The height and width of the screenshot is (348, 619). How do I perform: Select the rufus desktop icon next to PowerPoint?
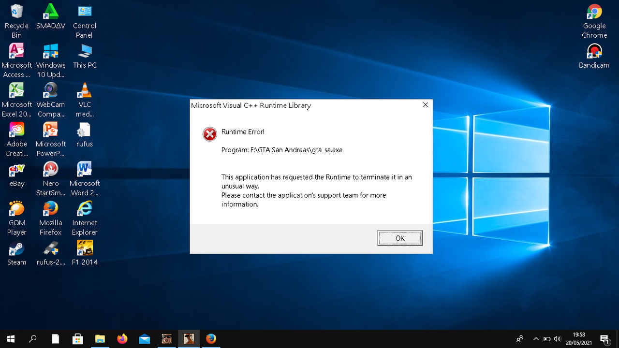pyautogui.click(x=85, y=135)
